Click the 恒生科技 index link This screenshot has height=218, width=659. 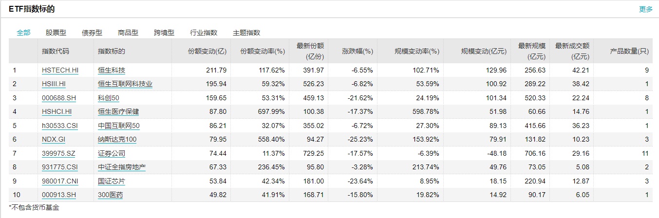[112, 70]
